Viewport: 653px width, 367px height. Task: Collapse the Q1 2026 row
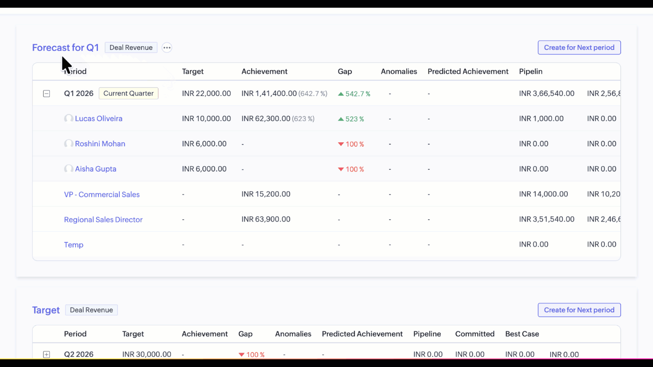click(x=46, y=94)
